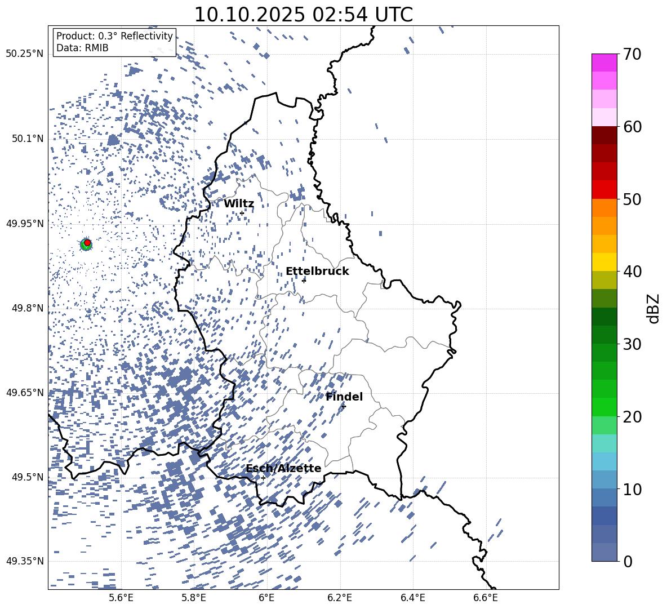The width and height of the screenshot is (667, 609).
Task: Click latitude label 49.8°N
Action: [27, 308]
